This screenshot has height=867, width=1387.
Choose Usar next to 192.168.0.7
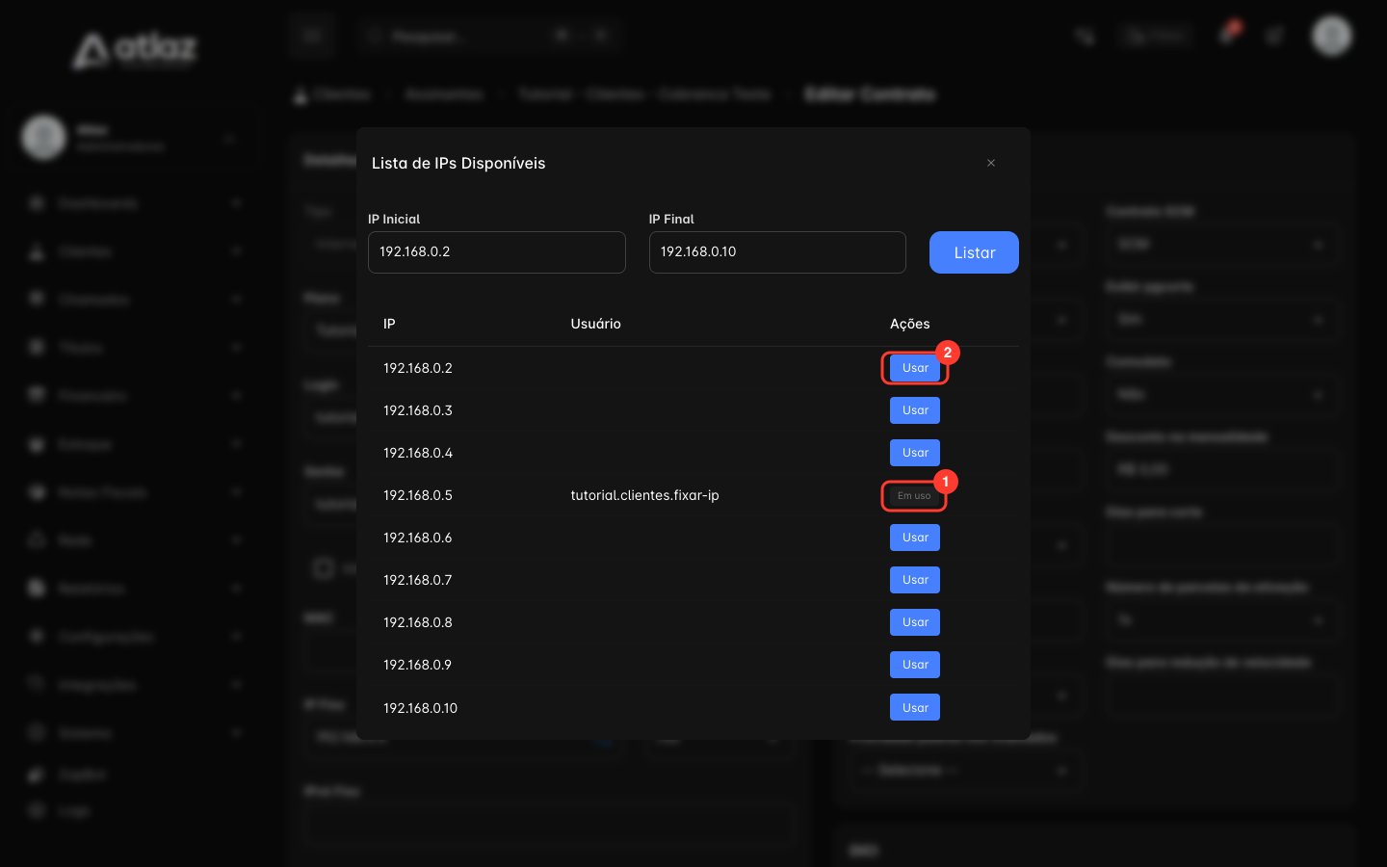[915, 580]
